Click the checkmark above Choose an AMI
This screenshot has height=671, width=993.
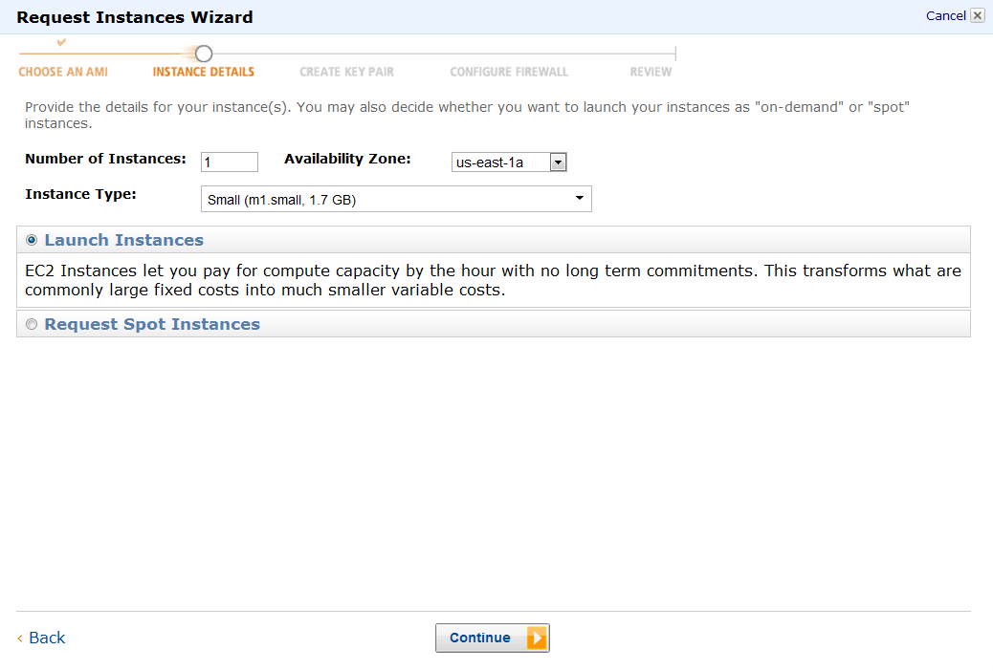pyautogui.click(x=62, y=43)
